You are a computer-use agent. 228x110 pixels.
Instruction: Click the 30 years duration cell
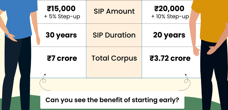(61, 35)
